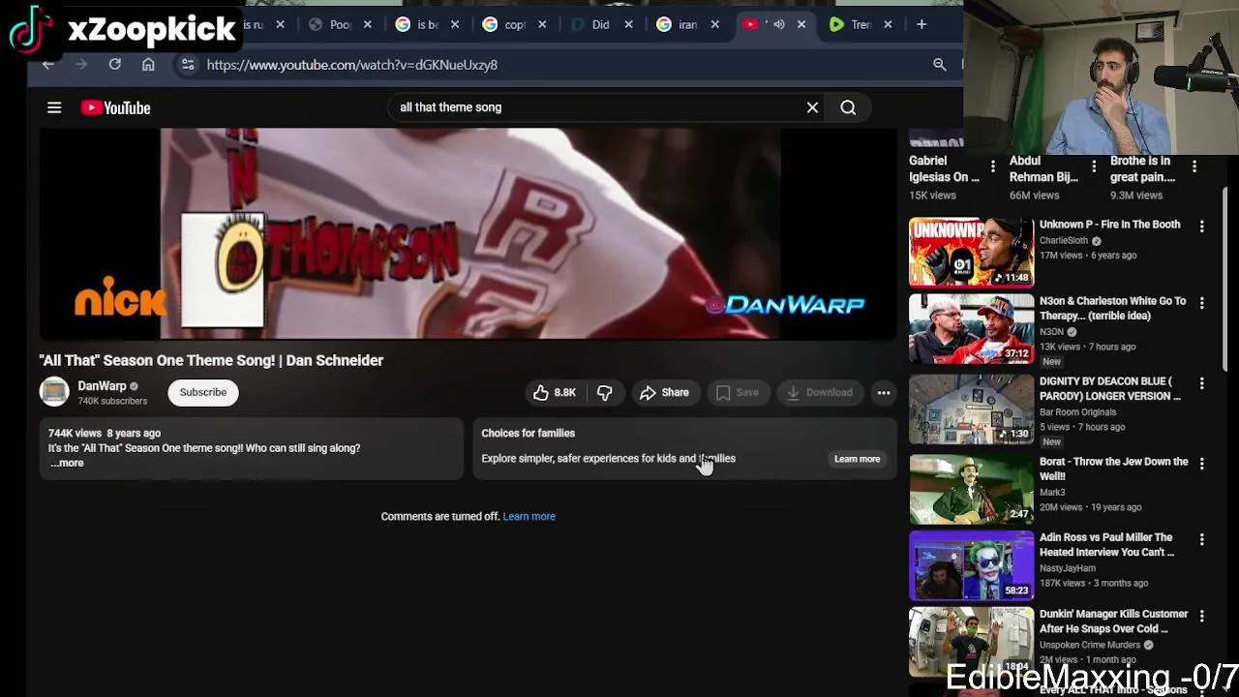Go to the YouTube home logo
This screenshot has height=697, width=1239.
115,107
